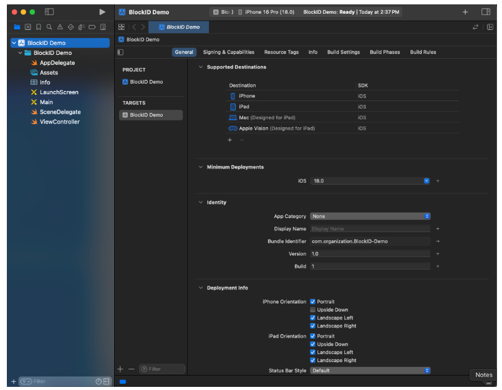
Task: Click the plus button in the title bar
Action: tap(465, 12)
